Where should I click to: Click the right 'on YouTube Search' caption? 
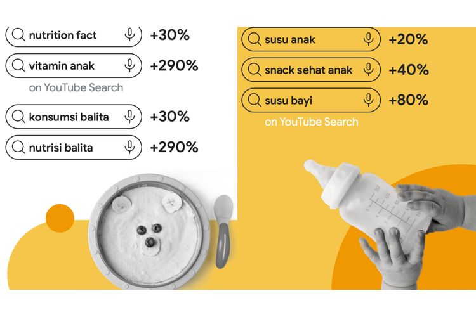(x=311, y=122)
